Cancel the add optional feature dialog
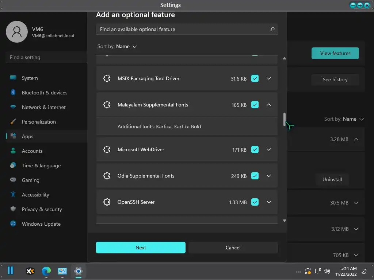The height and width of the screenshot is (280, 374). tap(233, 248)
